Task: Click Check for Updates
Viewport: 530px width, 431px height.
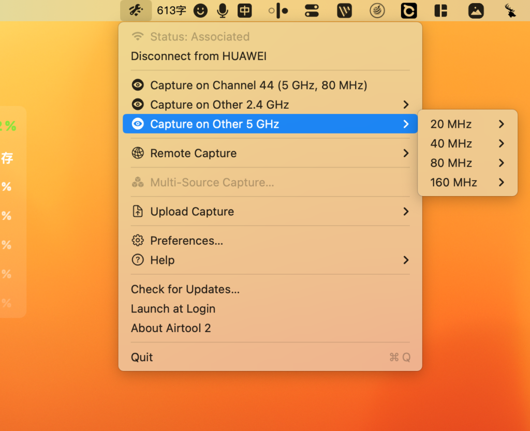Action: (x=184, y=289)
